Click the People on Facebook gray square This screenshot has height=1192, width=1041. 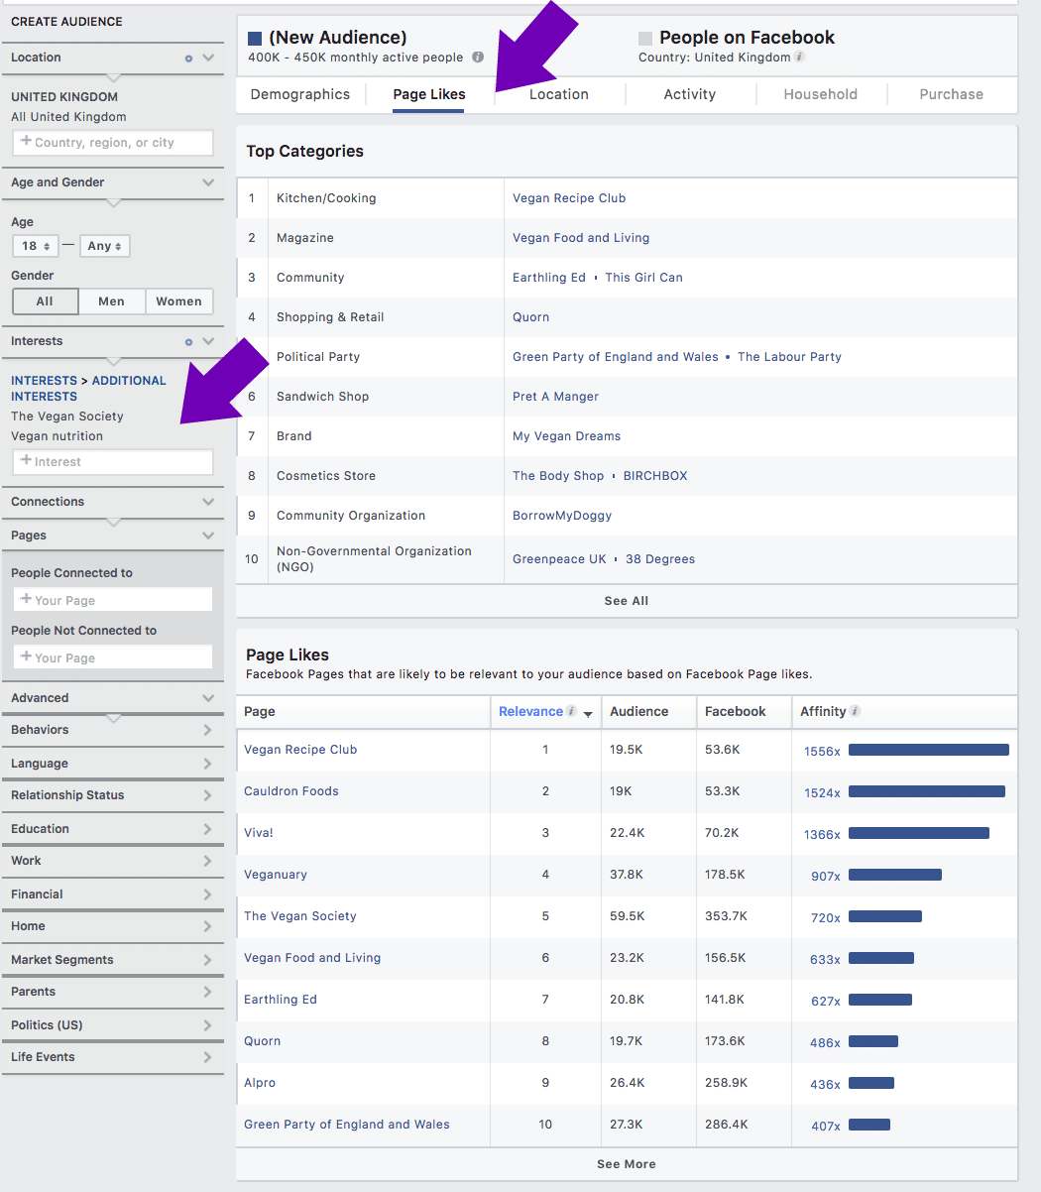pyautogui.click(x=645, y=39)
